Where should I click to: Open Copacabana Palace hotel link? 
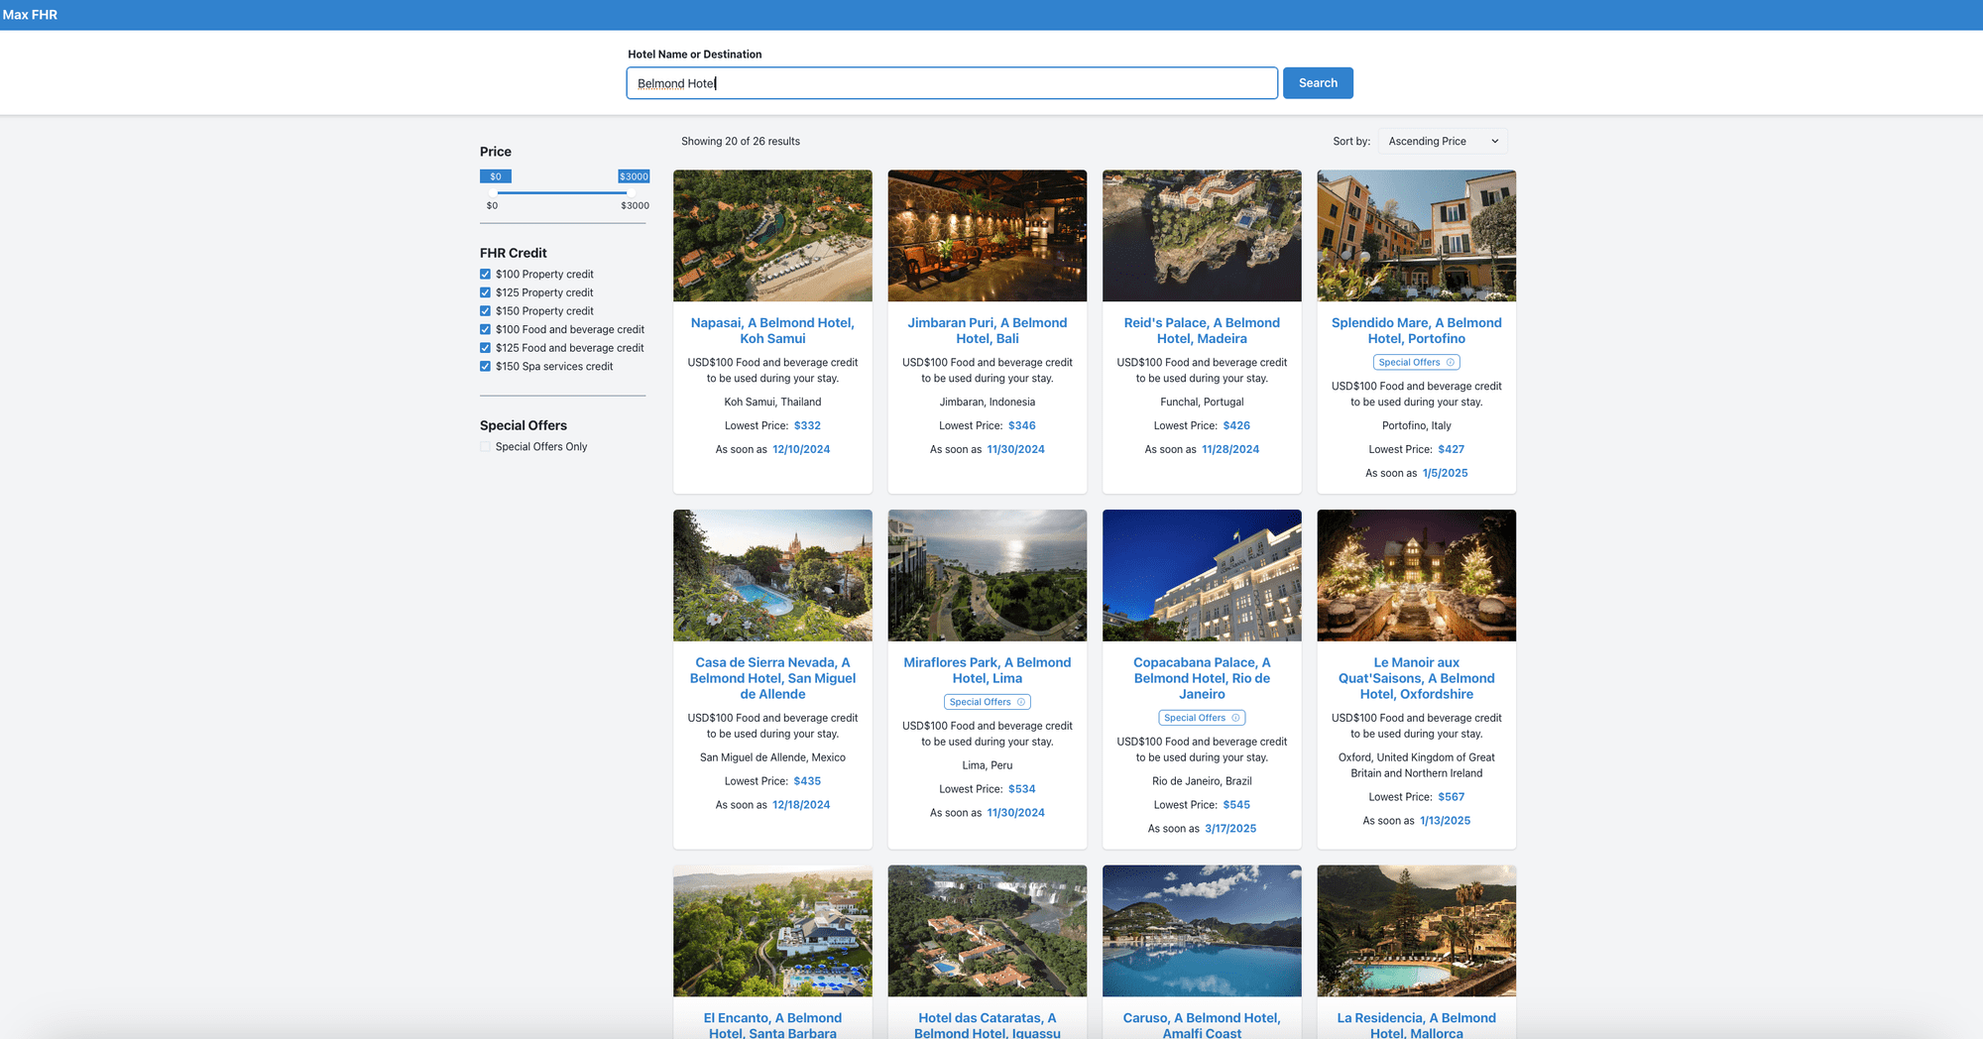[1202, 679]
